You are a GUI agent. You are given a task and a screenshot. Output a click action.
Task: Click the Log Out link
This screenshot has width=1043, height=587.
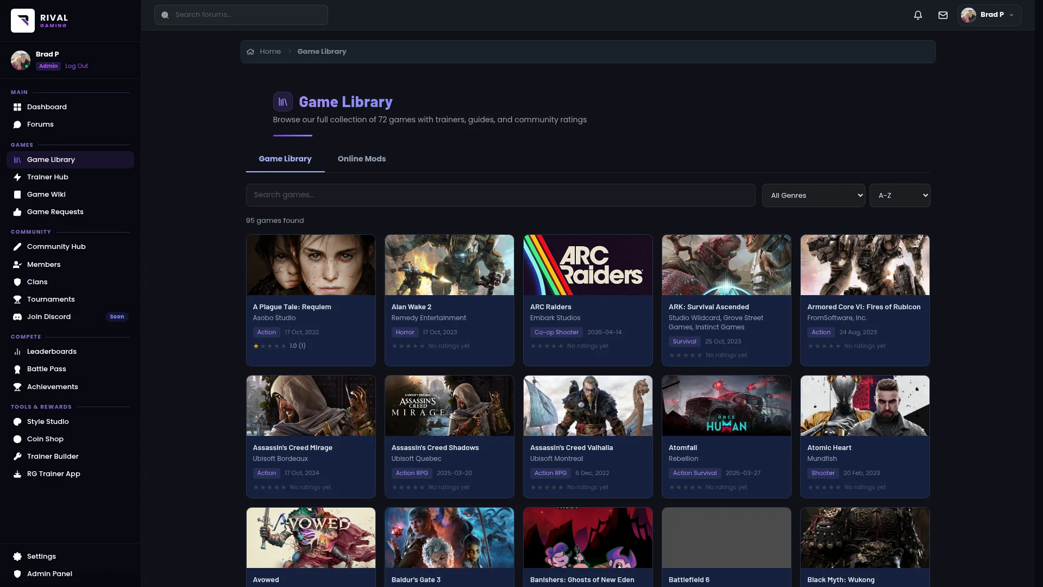[77, 66]
